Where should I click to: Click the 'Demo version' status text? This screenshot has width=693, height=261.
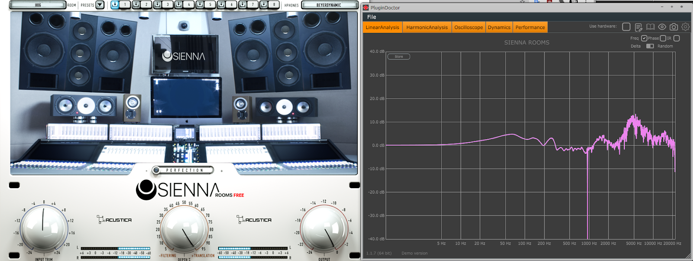[415, 253]
